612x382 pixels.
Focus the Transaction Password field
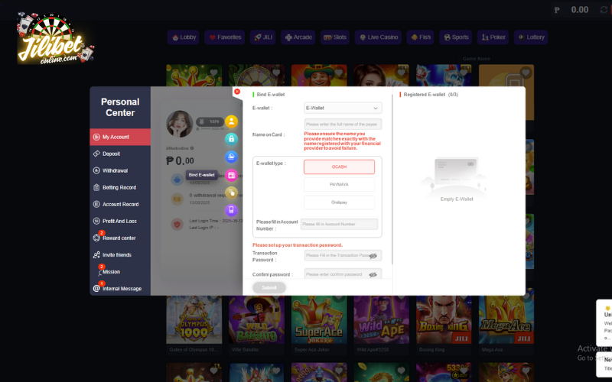coord(343,256)
